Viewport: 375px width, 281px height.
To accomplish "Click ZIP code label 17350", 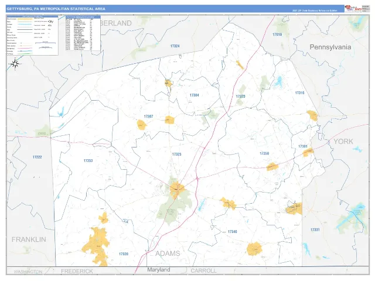I will tap(264, 153).
